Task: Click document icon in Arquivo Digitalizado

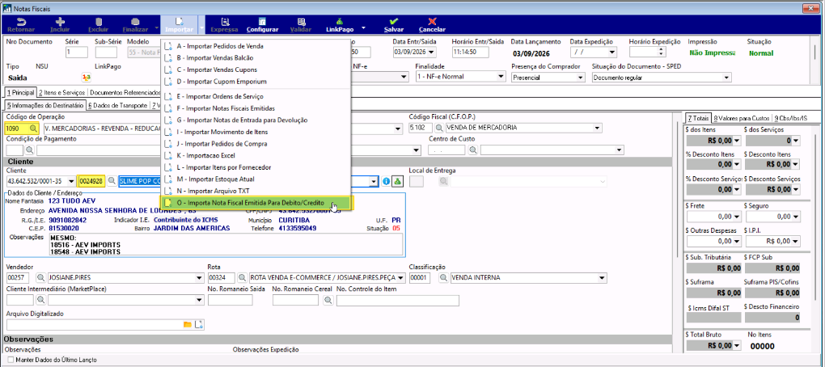Action: 198,324
